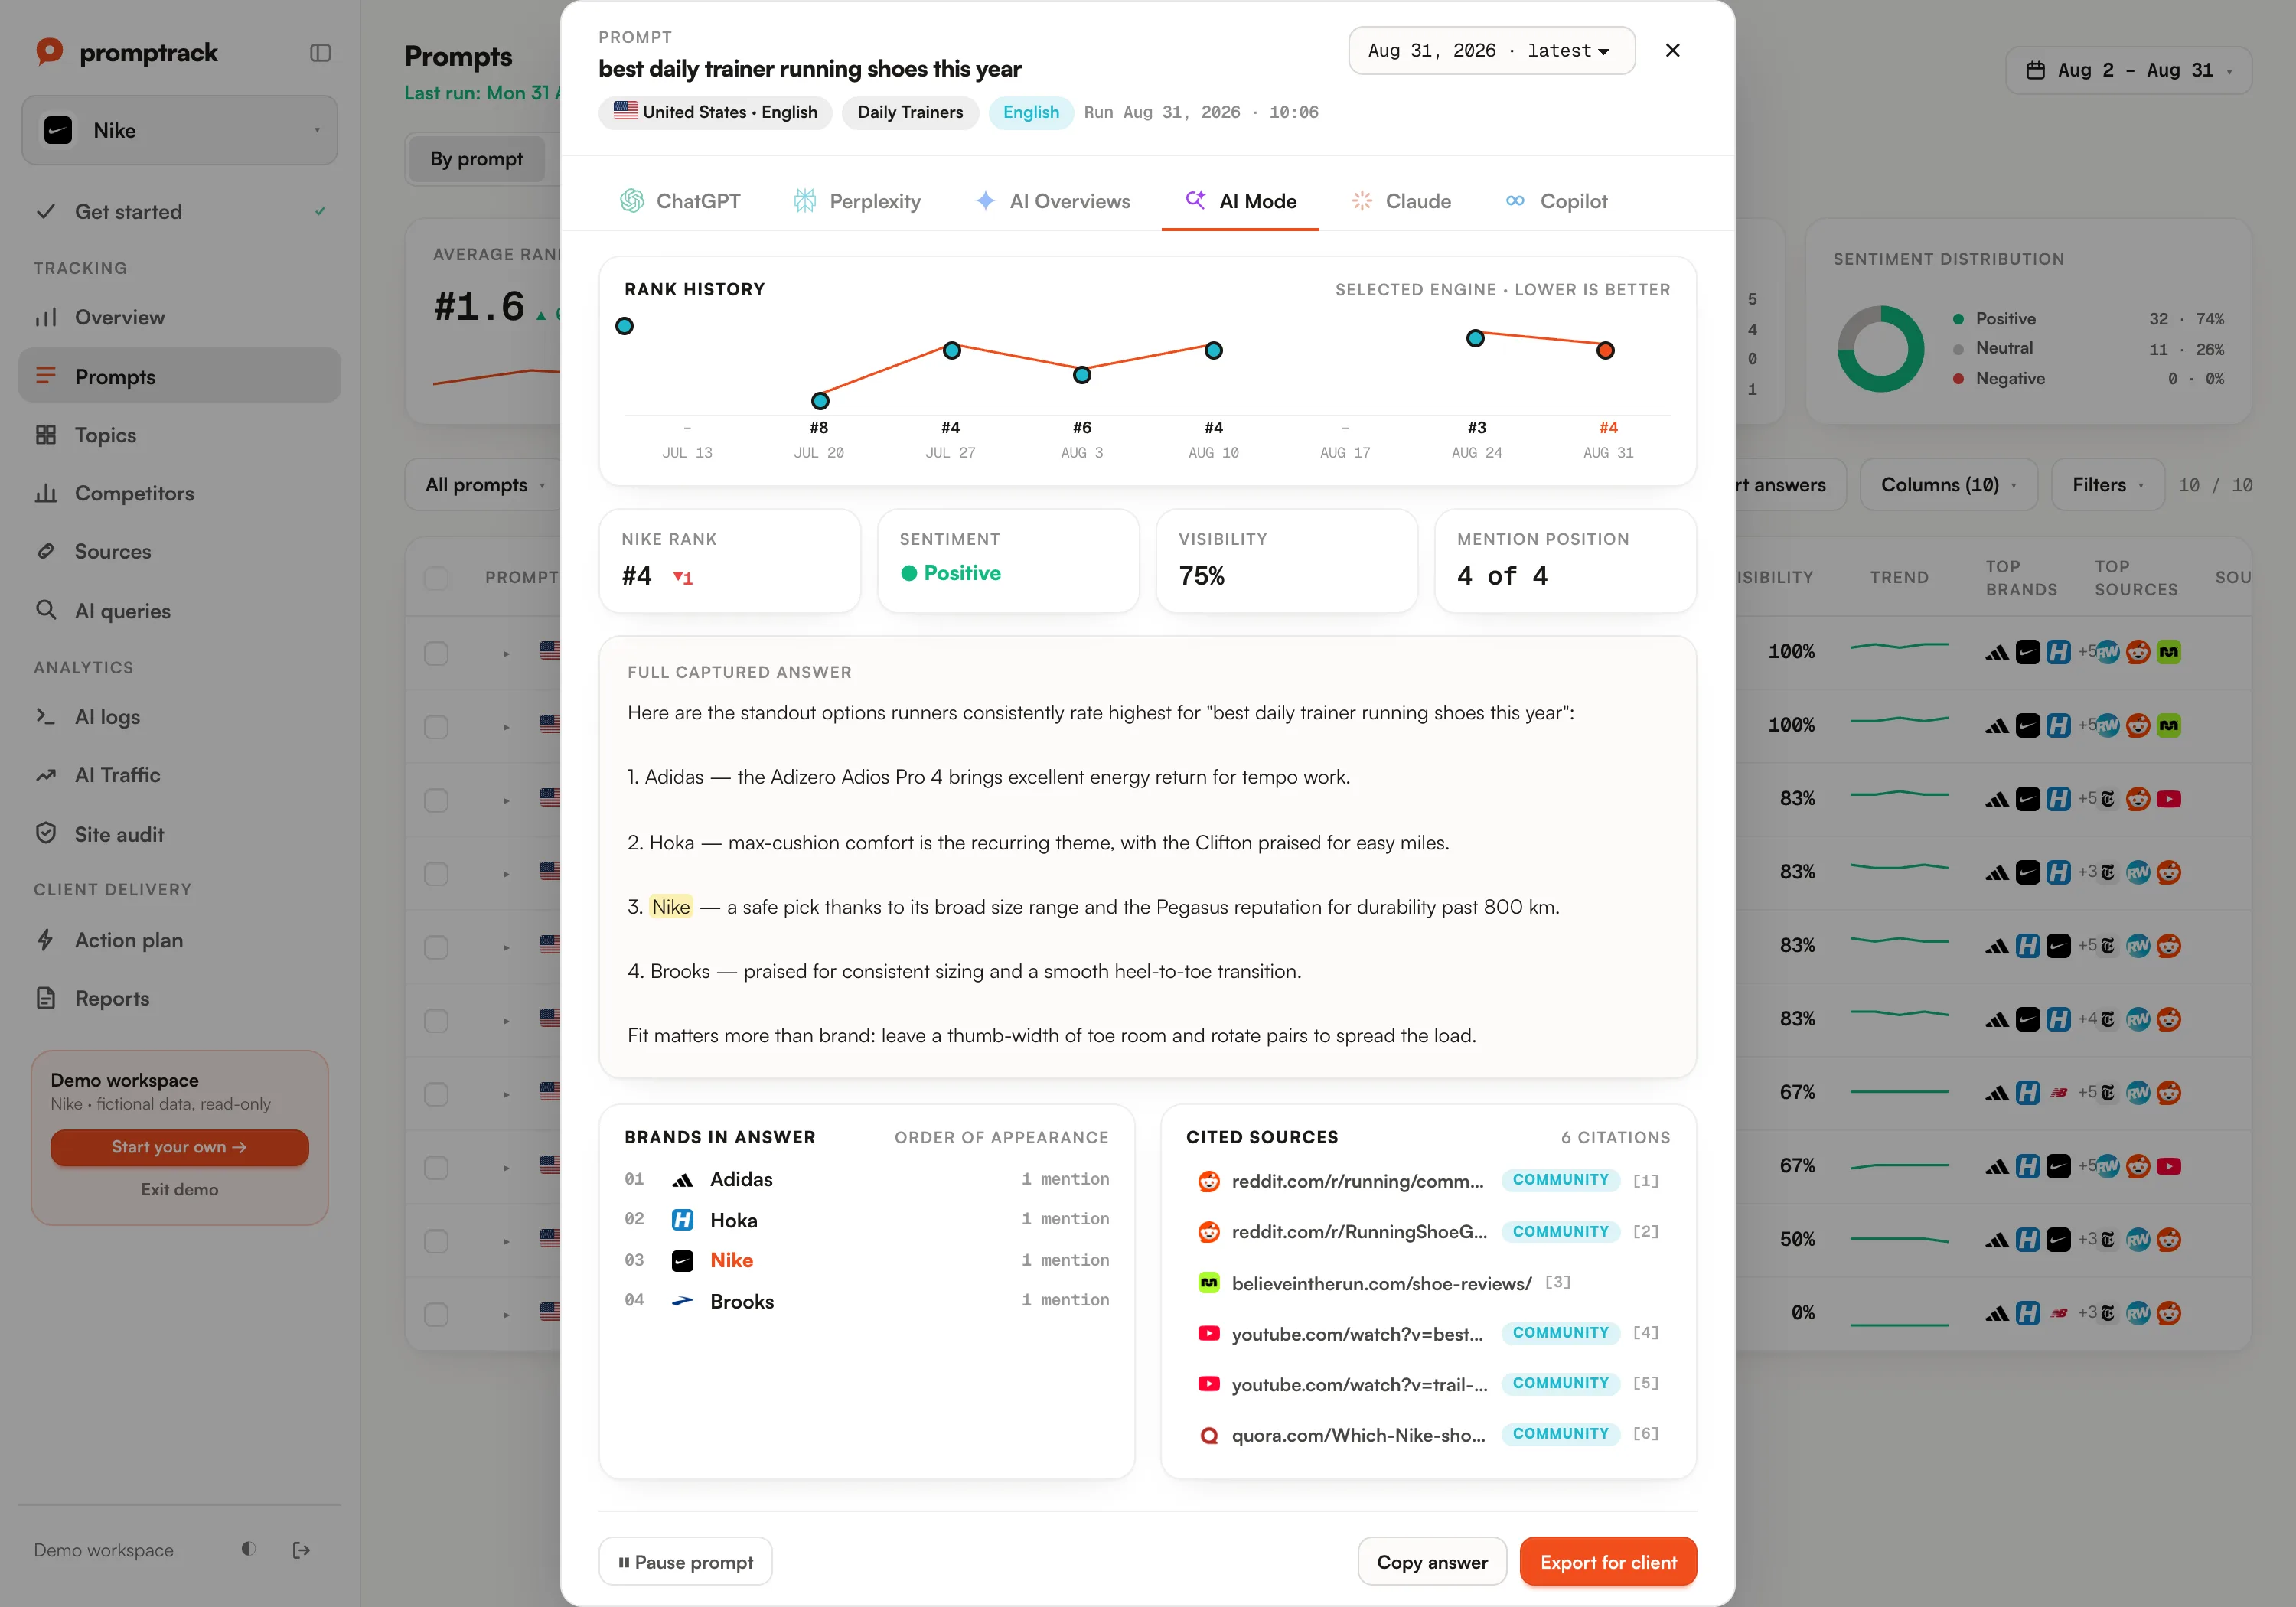
Task: Click the Pause prompt button
Action: (x=685, y=1562)
